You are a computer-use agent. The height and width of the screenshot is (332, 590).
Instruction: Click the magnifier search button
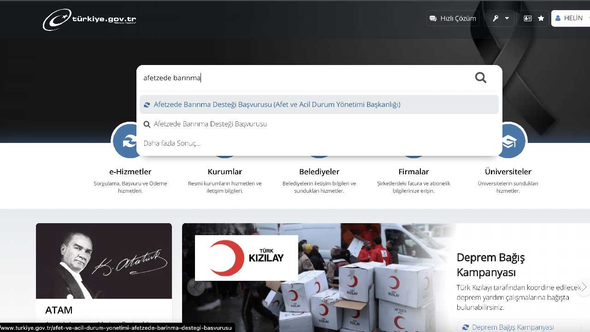tap(481, 77)
